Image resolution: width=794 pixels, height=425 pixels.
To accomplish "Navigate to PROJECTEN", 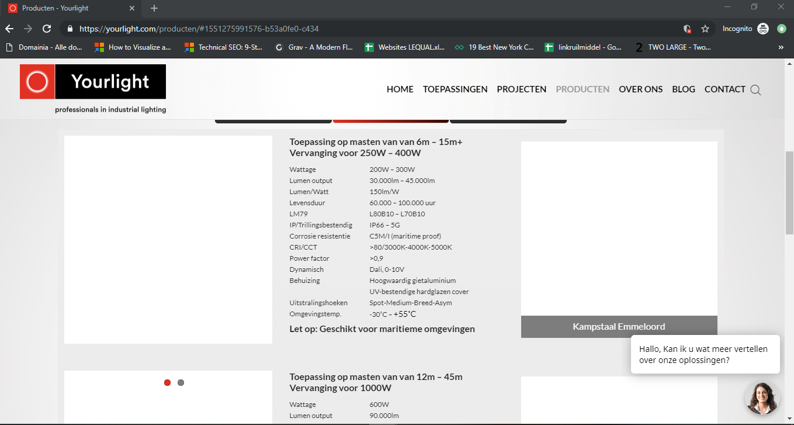I will coord(522,89).
